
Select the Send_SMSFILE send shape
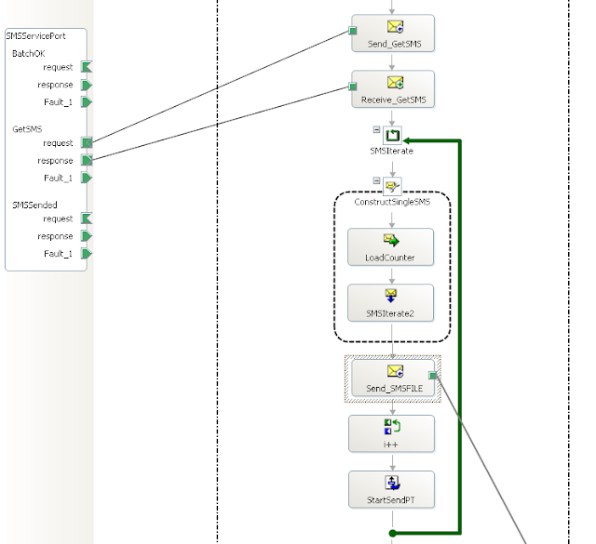point(393,378)
